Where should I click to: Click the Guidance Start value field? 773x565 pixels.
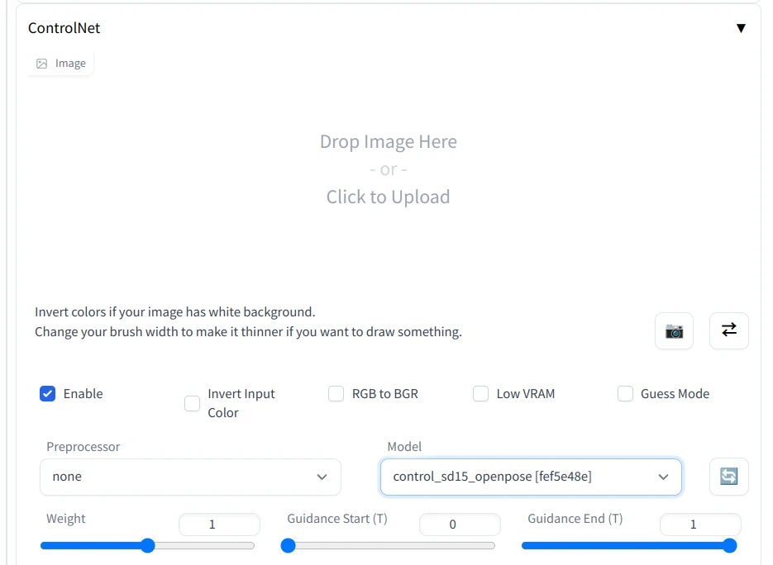pos(460,525)
